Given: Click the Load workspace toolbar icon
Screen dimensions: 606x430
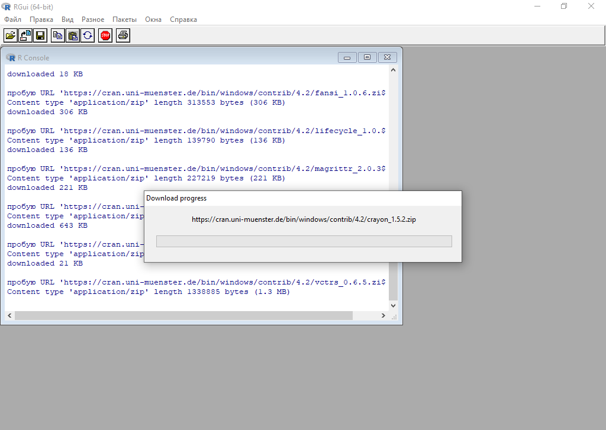Looking at the screenshot, I should point(25,35).
